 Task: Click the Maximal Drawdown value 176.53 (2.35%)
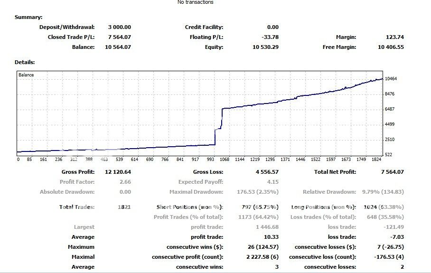pos(258,192)
